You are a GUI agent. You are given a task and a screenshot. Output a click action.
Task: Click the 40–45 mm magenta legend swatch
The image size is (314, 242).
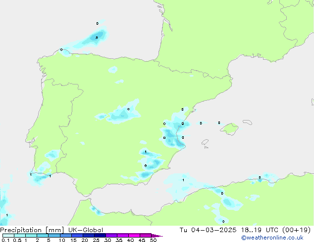click(134, 236)
